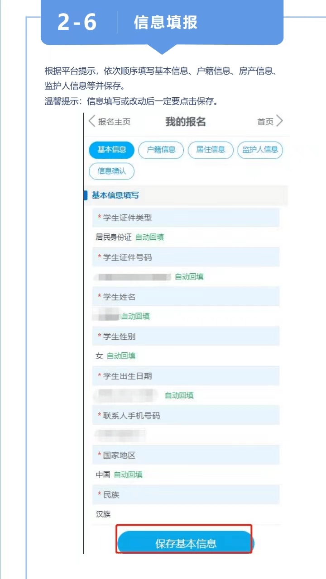326x579 pixels.
Task: Select the 学生证件类型 field value
Action: click(113, 237)
